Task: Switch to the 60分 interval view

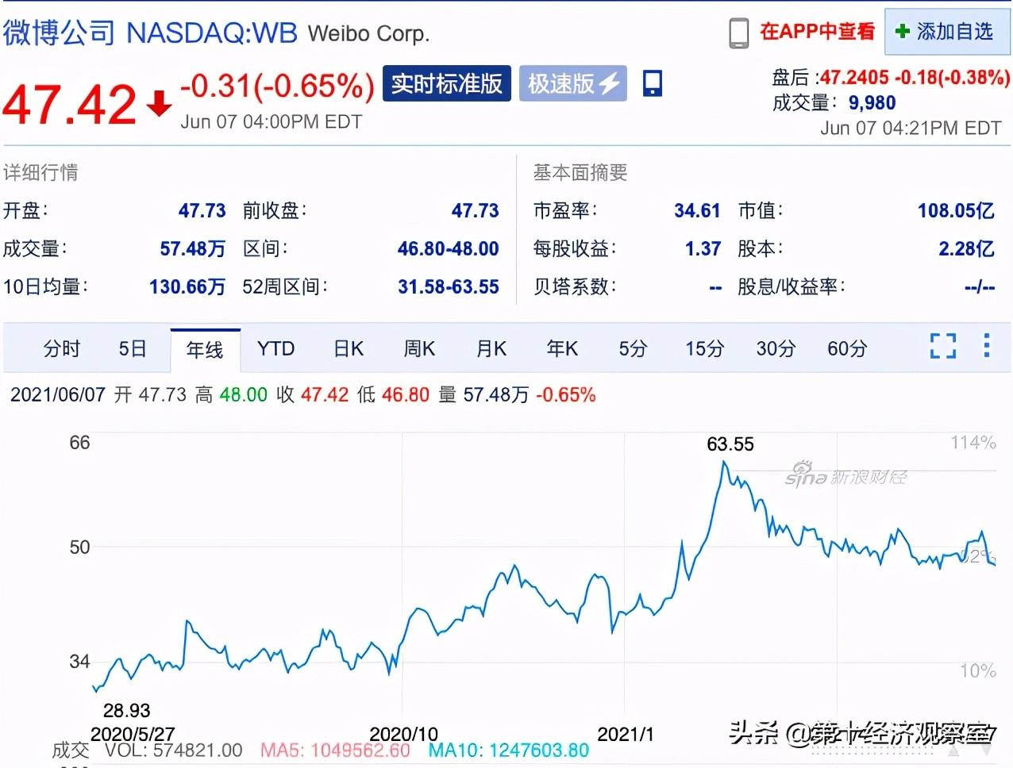Action: click(x=847, y=348)
